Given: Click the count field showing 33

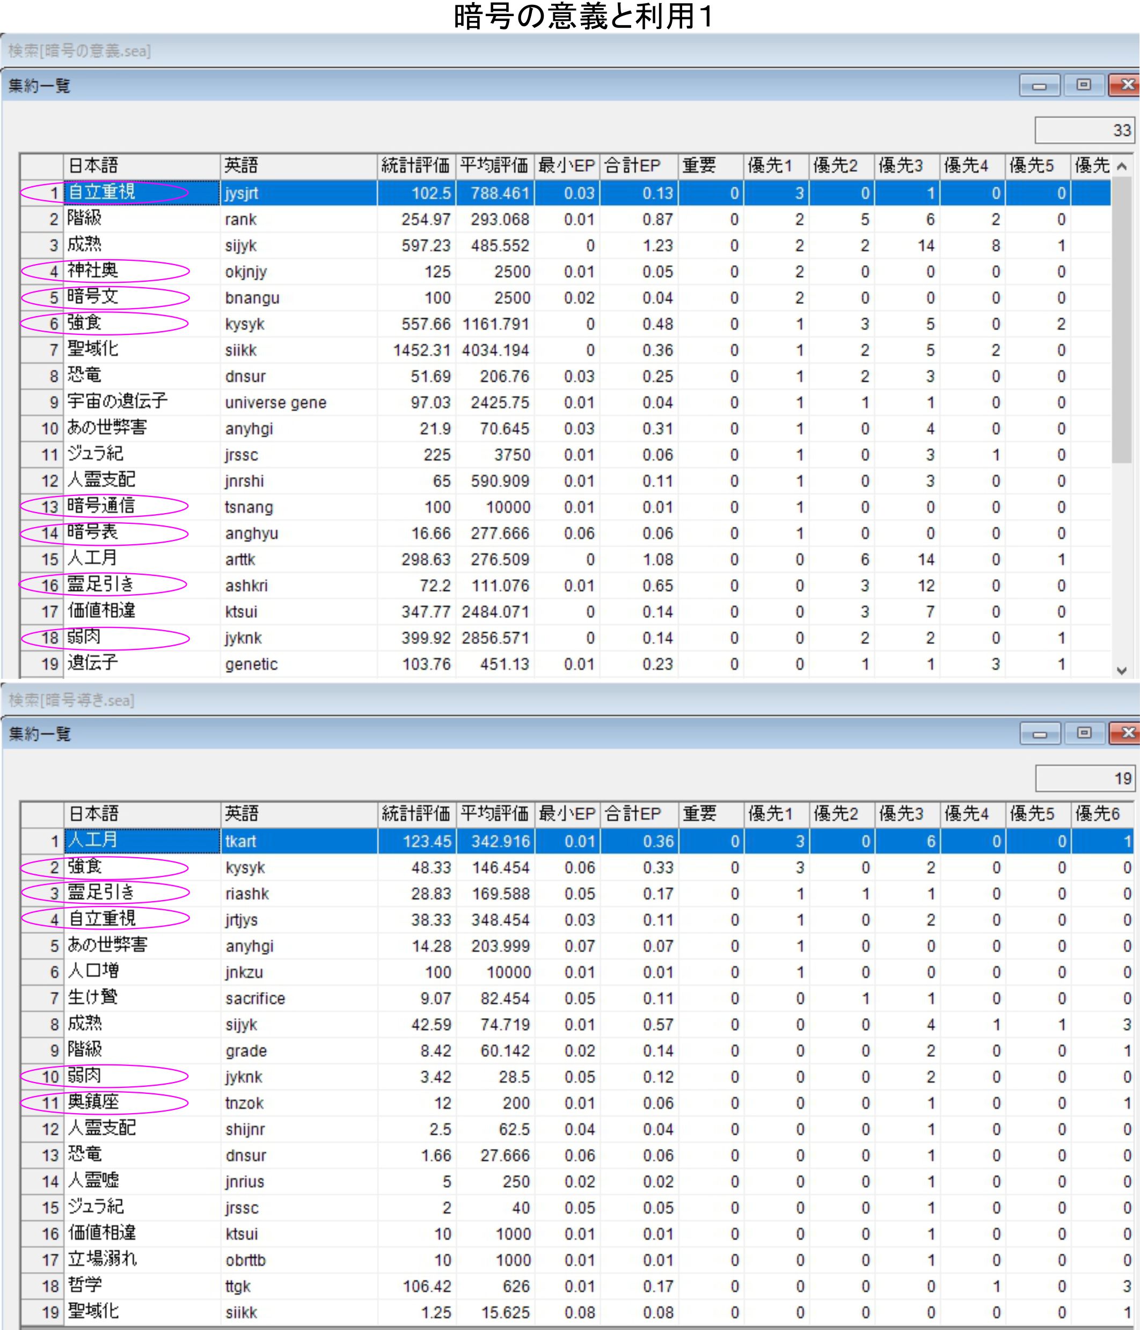Looking at the screenshot, I should click(1084, 130).
